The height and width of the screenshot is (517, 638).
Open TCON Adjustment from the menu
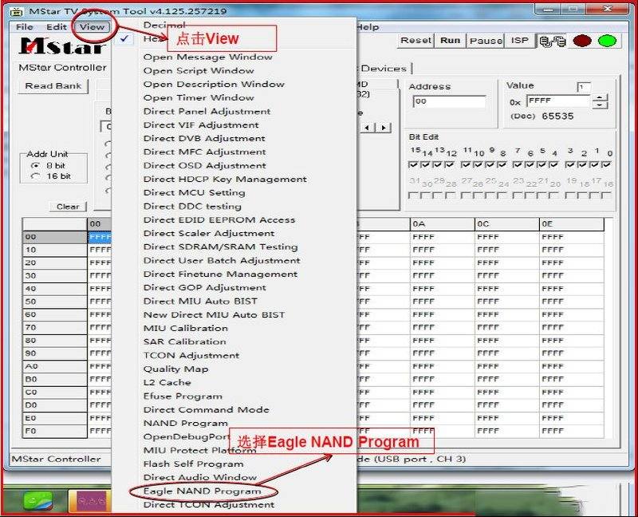(x=191, y=355)
